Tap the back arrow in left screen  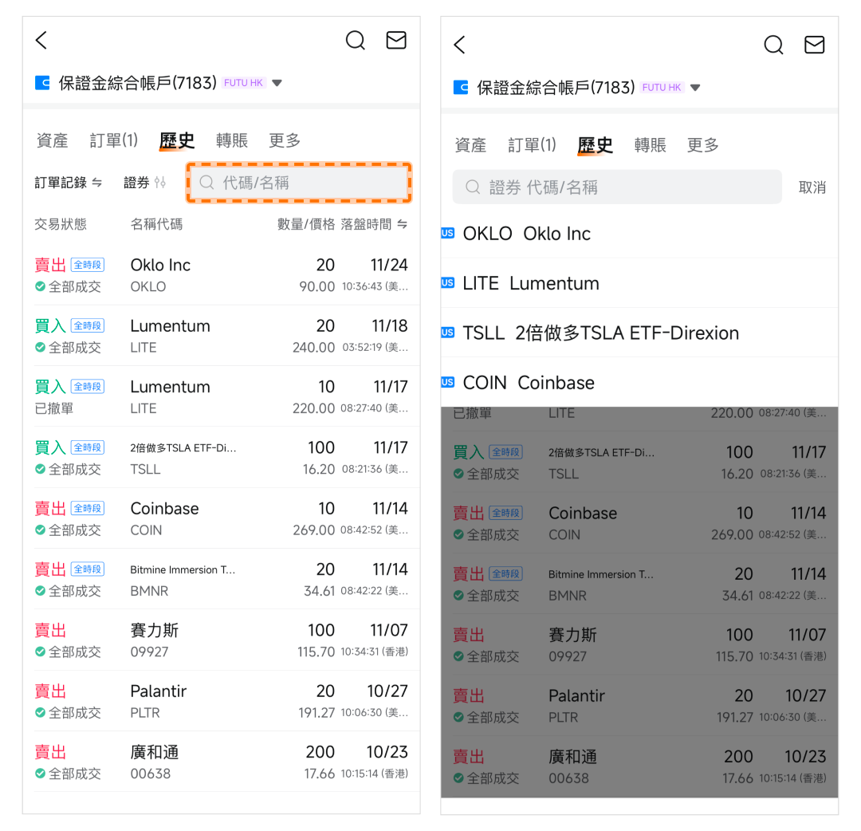pyautogui.click(x=41, y=41)
